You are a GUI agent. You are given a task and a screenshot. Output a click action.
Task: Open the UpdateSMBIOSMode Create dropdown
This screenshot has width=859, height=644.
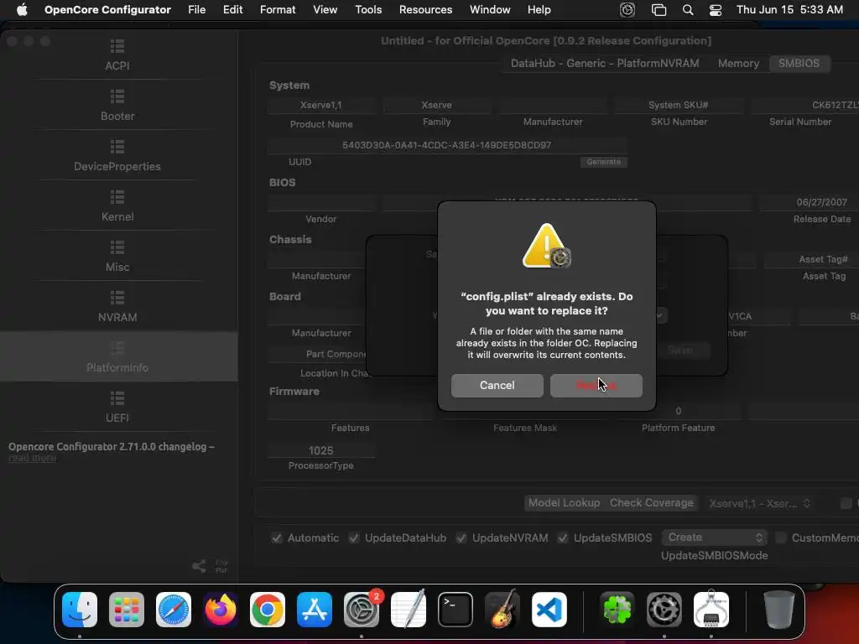pos(715,538)
